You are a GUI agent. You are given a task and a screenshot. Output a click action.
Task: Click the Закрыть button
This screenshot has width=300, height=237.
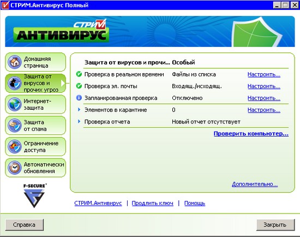pyautogui.click(x=275, y=225)
